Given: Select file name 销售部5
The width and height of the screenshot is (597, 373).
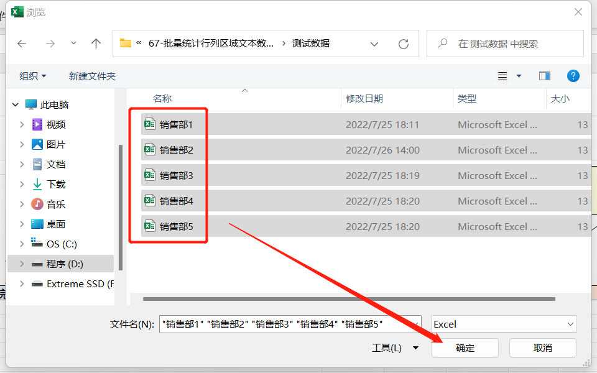Looking at the screenshot, I should (x=176, y=226).
